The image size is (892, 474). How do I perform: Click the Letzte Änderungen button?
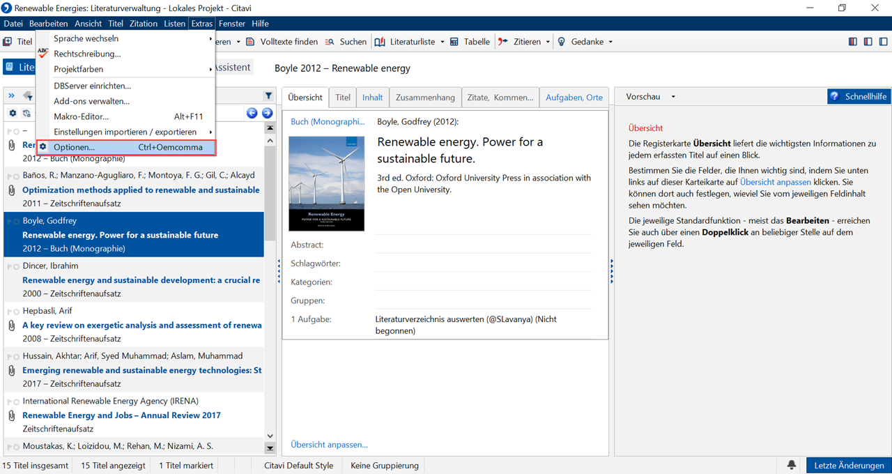(x=849, y=465)
